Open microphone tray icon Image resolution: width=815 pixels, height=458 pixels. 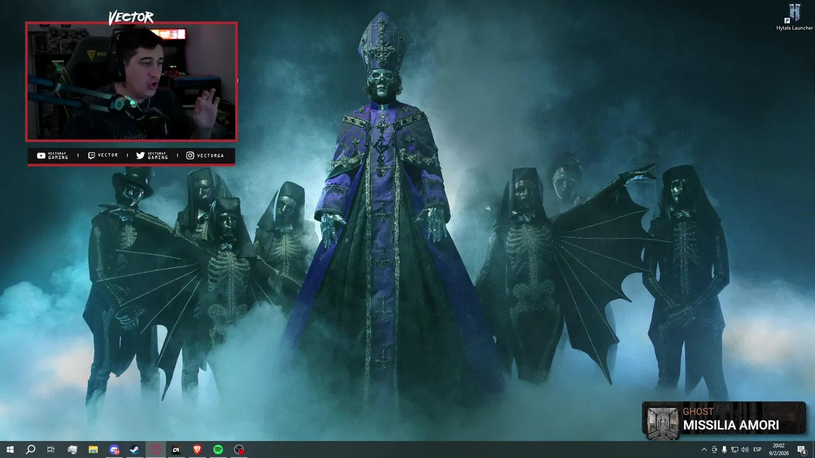tap(725, 450)
